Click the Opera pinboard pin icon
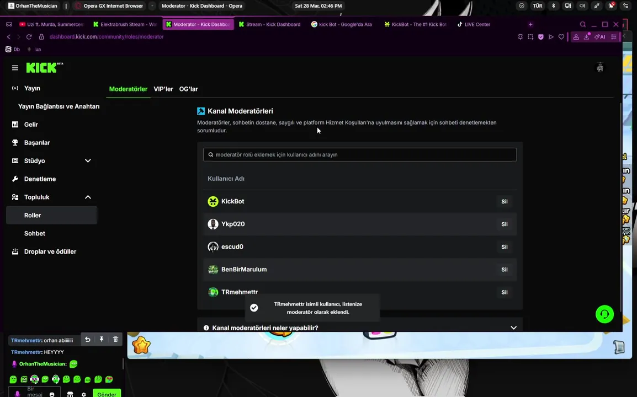 pyautogui.click(x=520, y=36)
